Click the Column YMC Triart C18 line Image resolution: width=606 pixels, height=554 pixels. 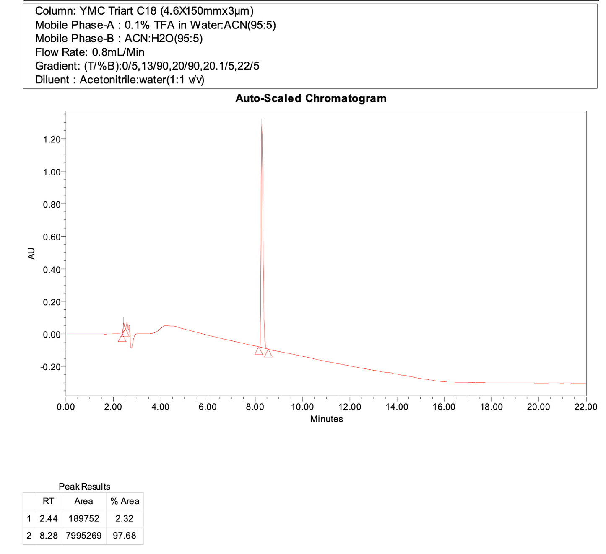coord(144,11)
